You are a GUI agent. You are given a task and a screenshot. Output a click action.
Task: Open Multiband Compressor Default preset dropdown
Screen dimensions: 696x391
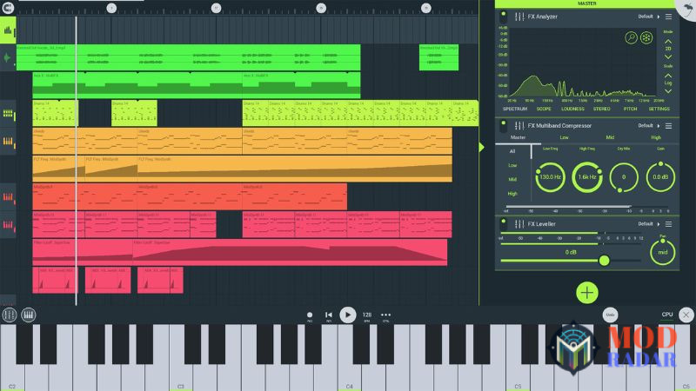coord(648,126)
